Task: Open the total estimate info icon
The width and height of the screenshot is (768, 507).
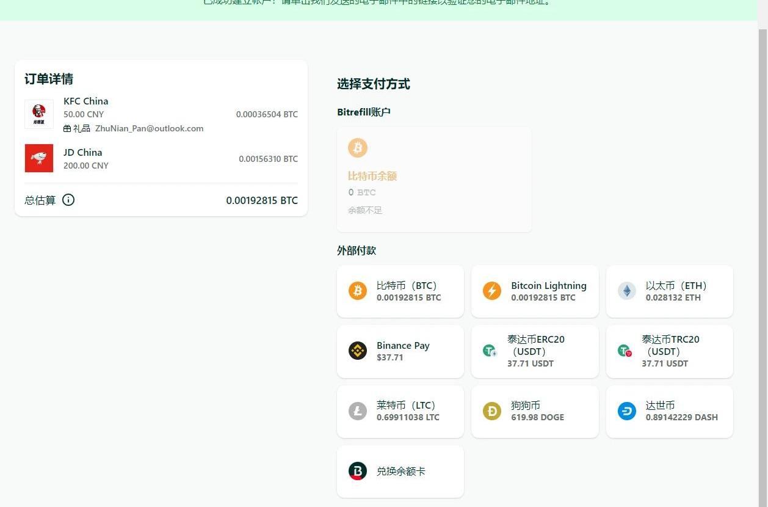Action: 68,200
